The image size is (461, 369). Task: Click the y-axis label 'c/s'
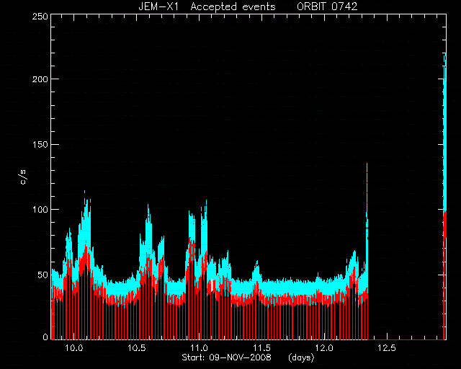coord(23,177)
